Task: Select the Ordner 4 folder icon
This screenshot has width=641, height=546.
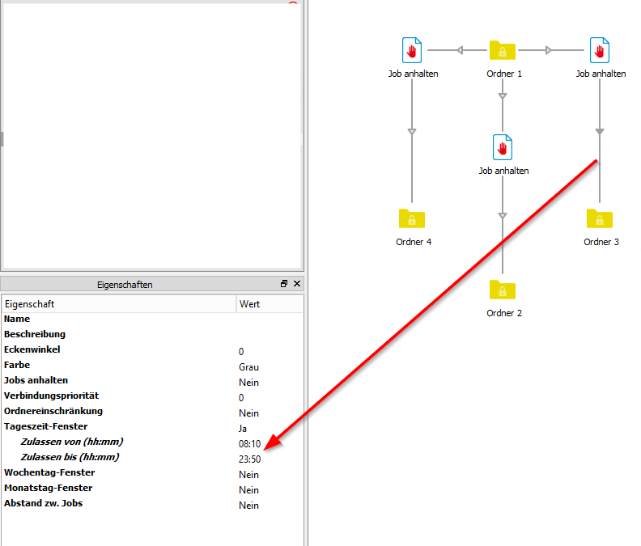Action: [412, 218]
